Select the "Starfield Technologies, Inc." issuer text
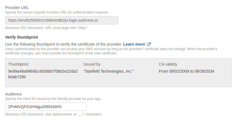 point(108,71)
